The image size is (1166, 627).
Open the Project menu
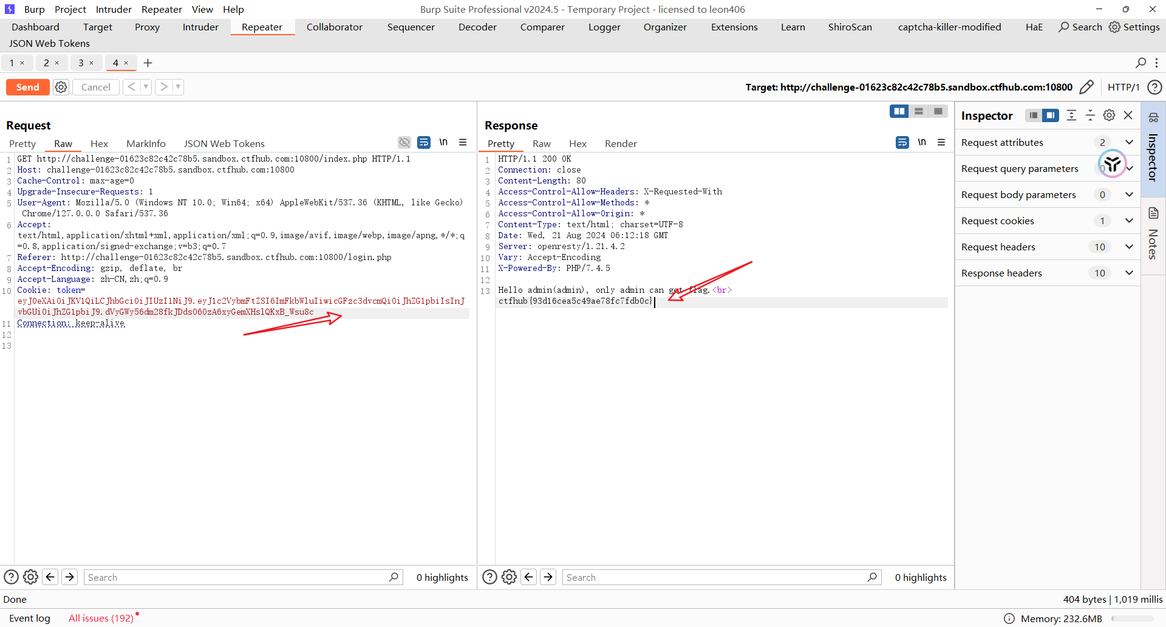(70, 9)
